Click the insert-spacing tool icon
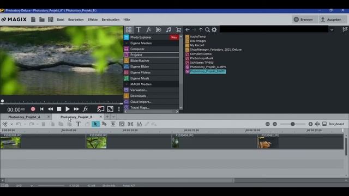 (113, 124)
